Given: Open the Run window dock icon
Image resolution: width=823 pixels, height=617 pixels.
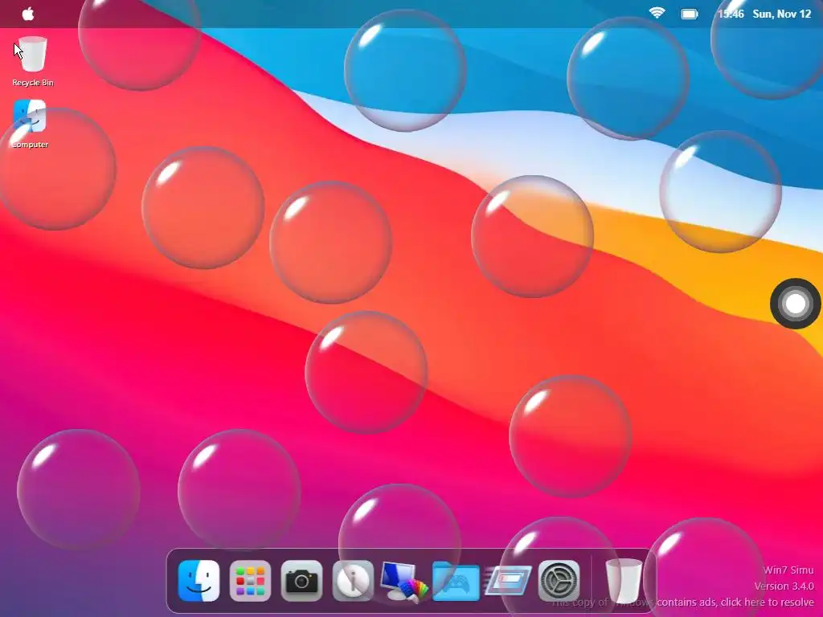Looking at the screenshot, I should coord(508,580).
